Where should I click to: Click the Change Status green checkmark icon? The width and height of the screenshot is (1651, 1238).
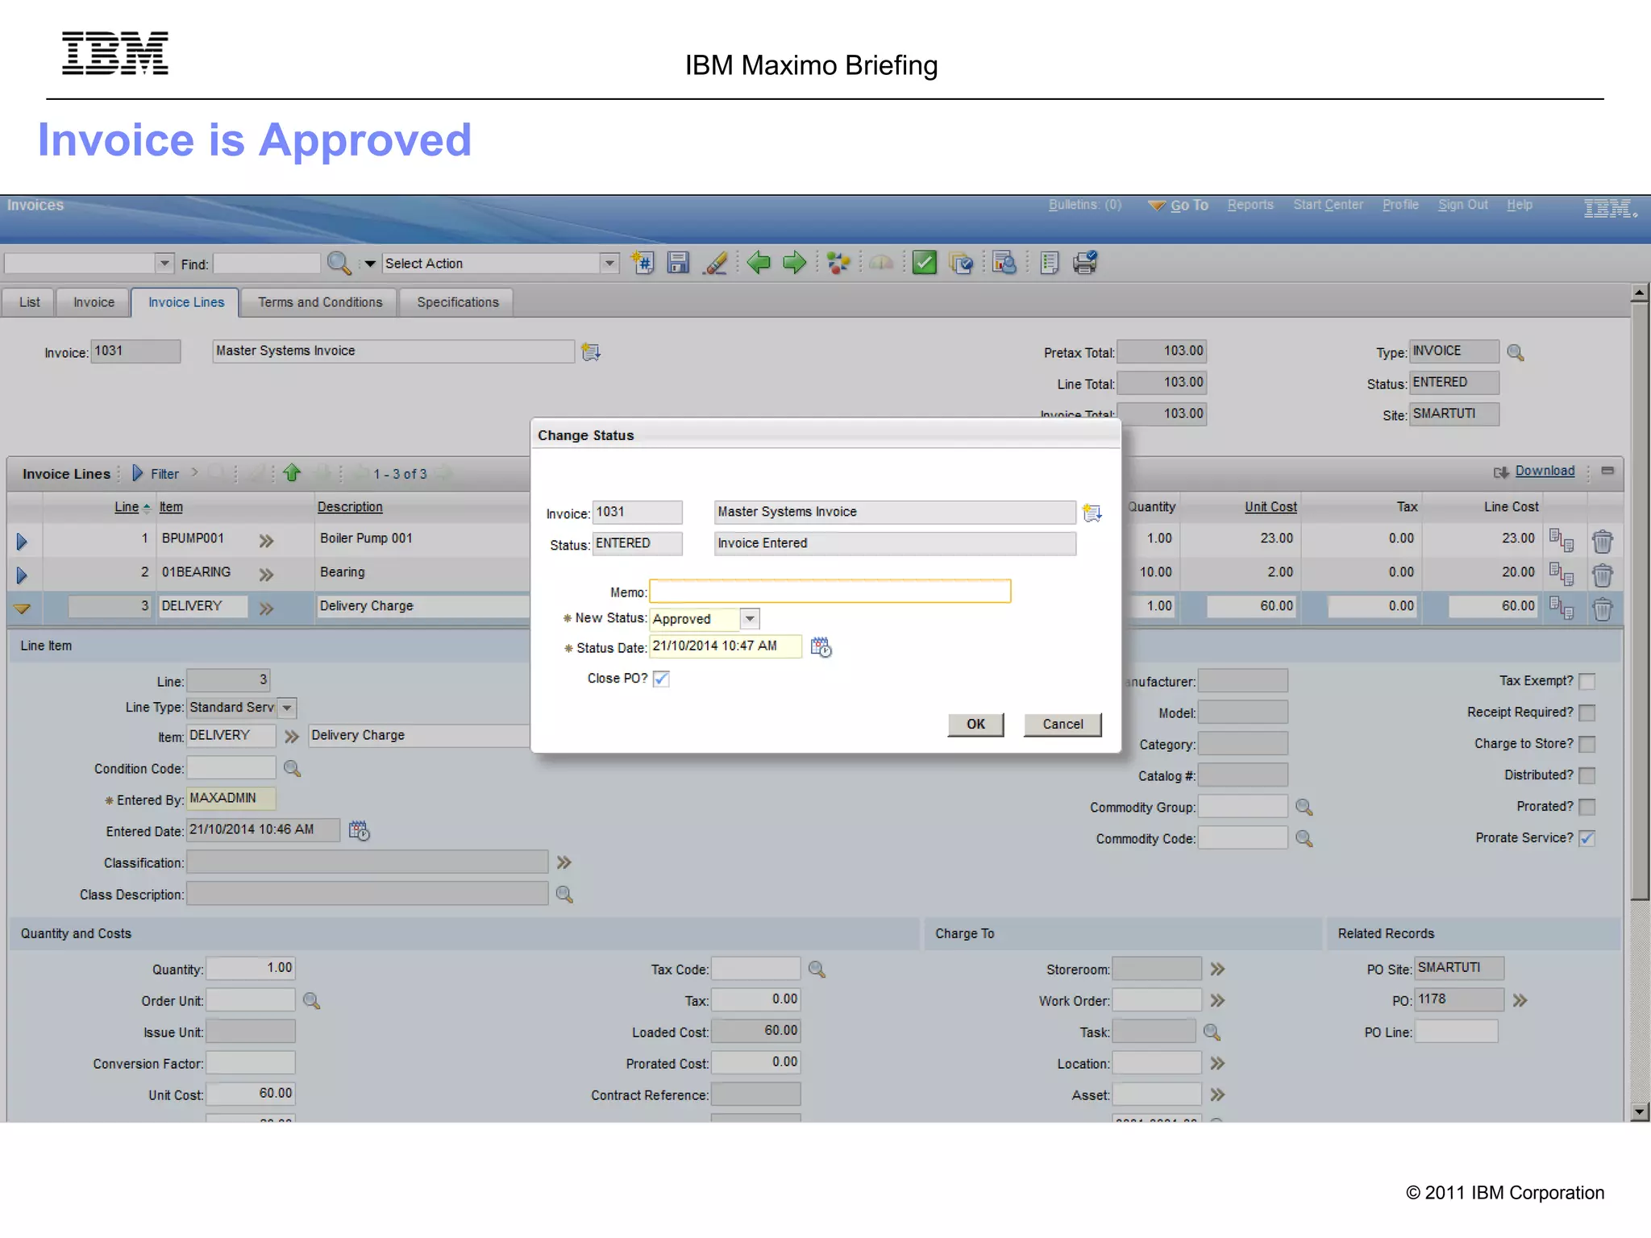(924, 263)
